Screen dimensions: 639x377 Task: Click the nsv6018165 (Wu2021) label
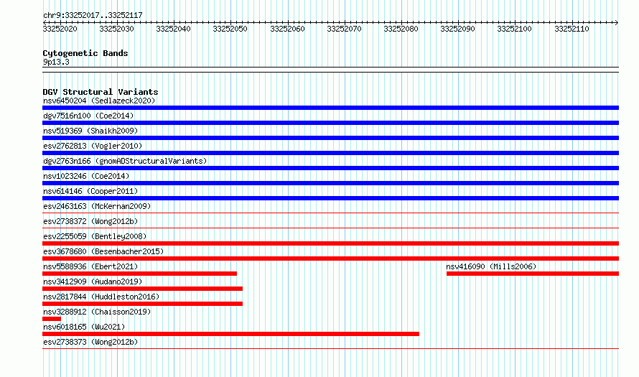click(x=84, y=327)
